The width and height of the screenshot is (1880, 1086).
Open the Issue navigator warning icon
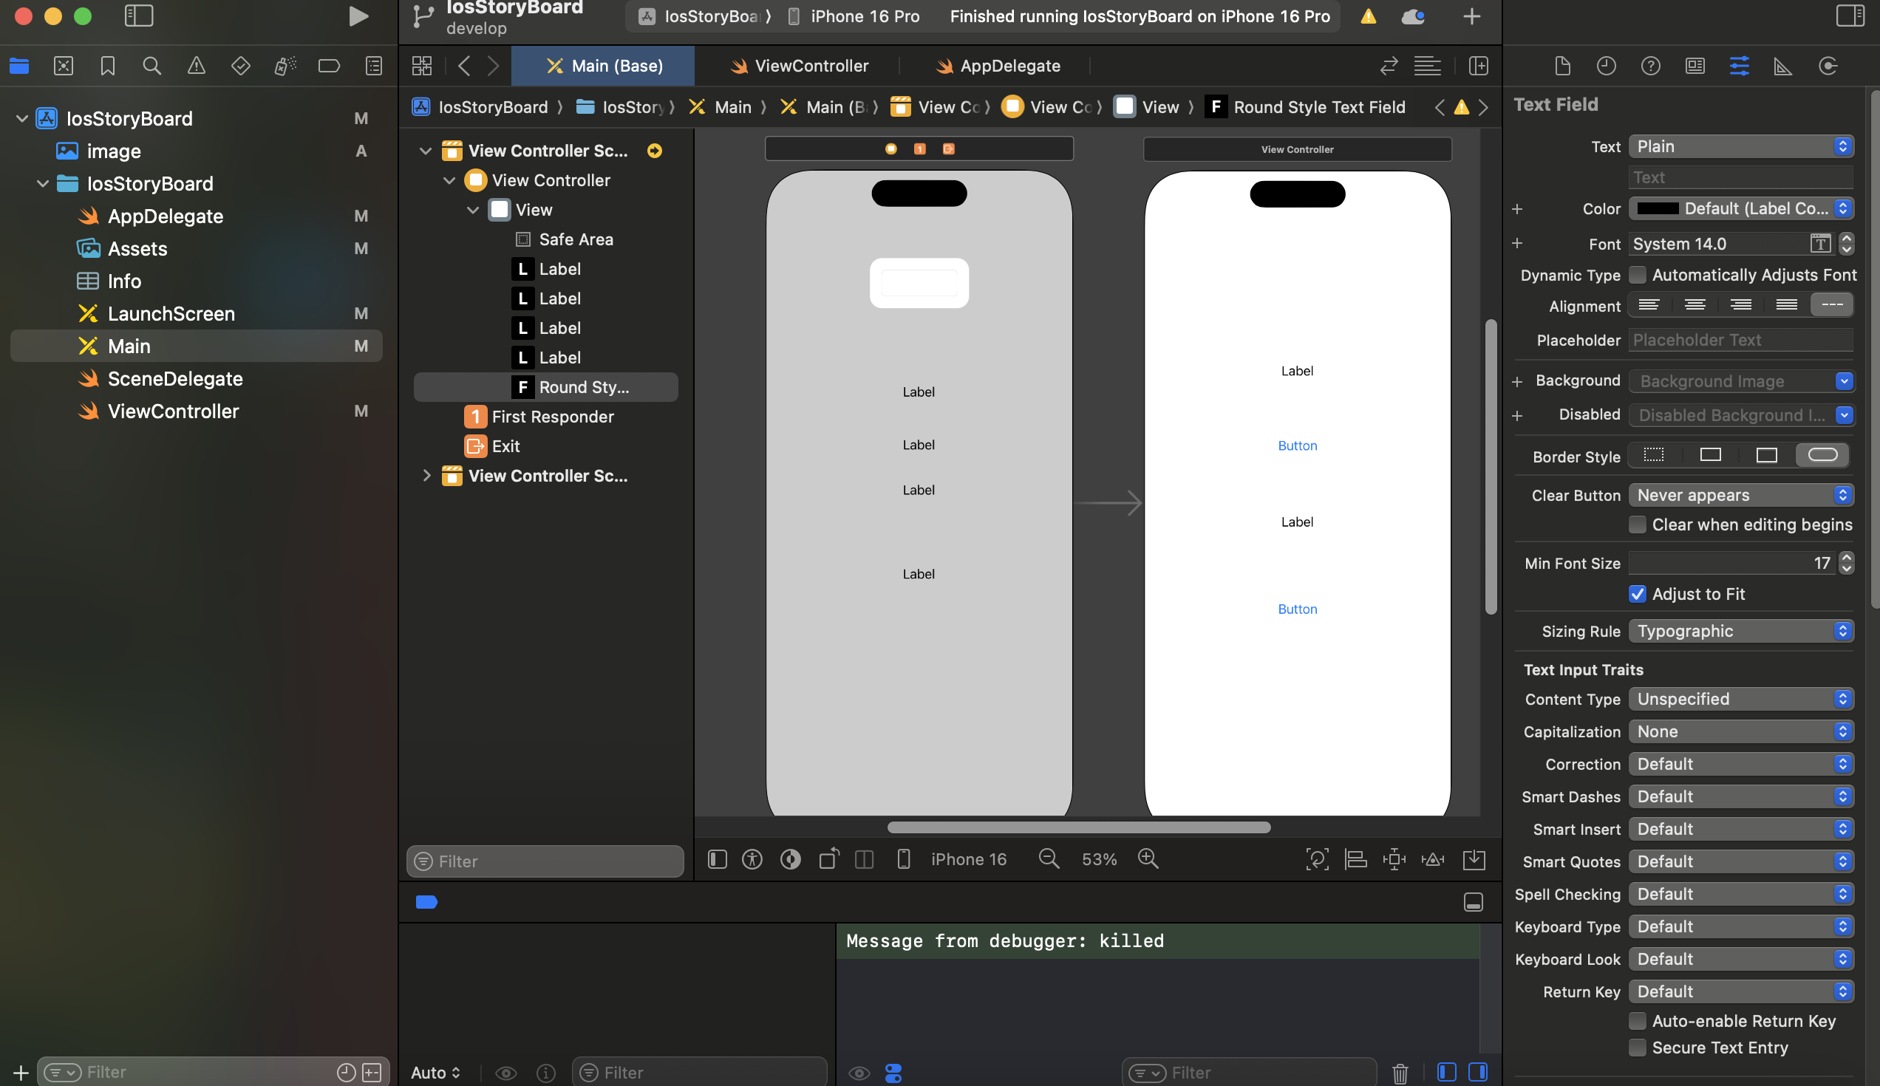197,66
